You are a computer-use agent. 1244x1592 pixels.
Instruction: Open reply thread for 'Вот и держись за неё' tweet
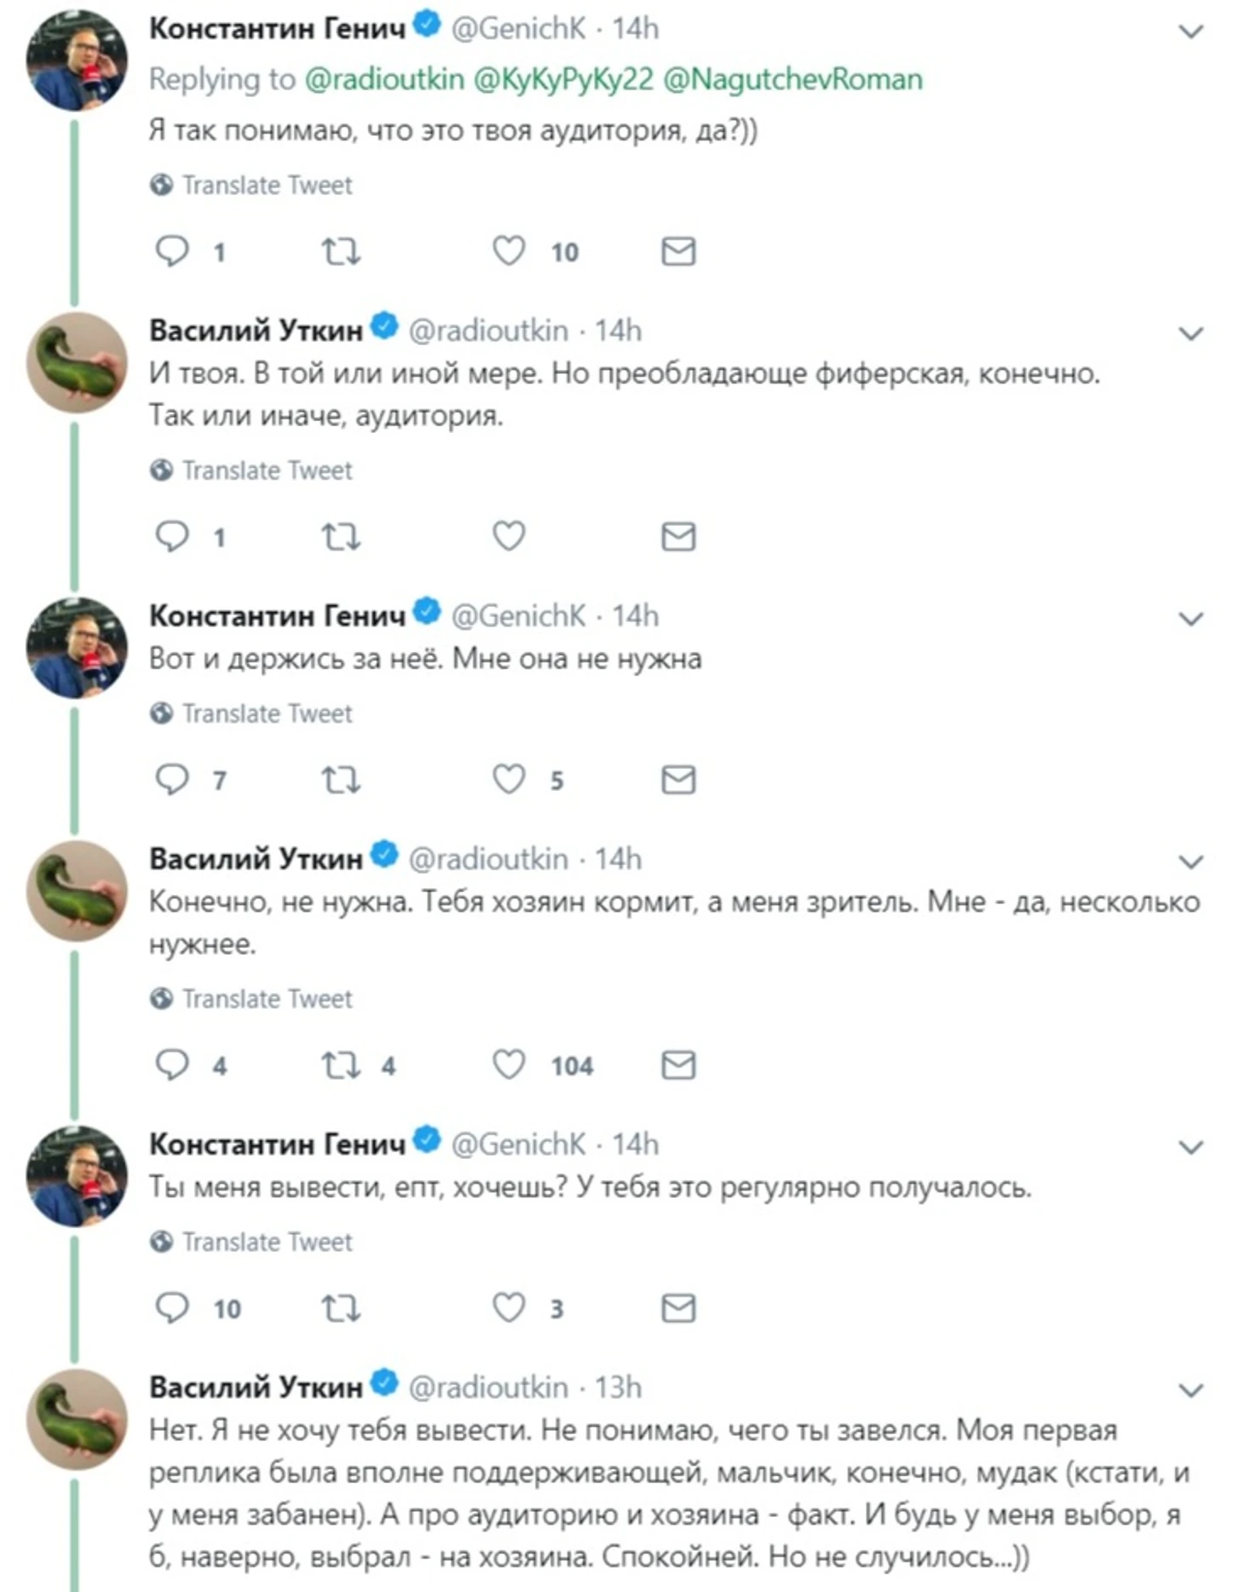tap(172, 780)
